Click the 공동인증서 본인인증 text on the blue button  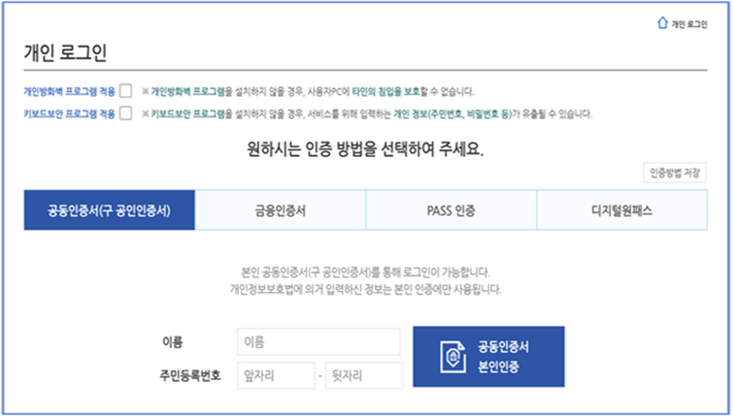click(503, 357)
